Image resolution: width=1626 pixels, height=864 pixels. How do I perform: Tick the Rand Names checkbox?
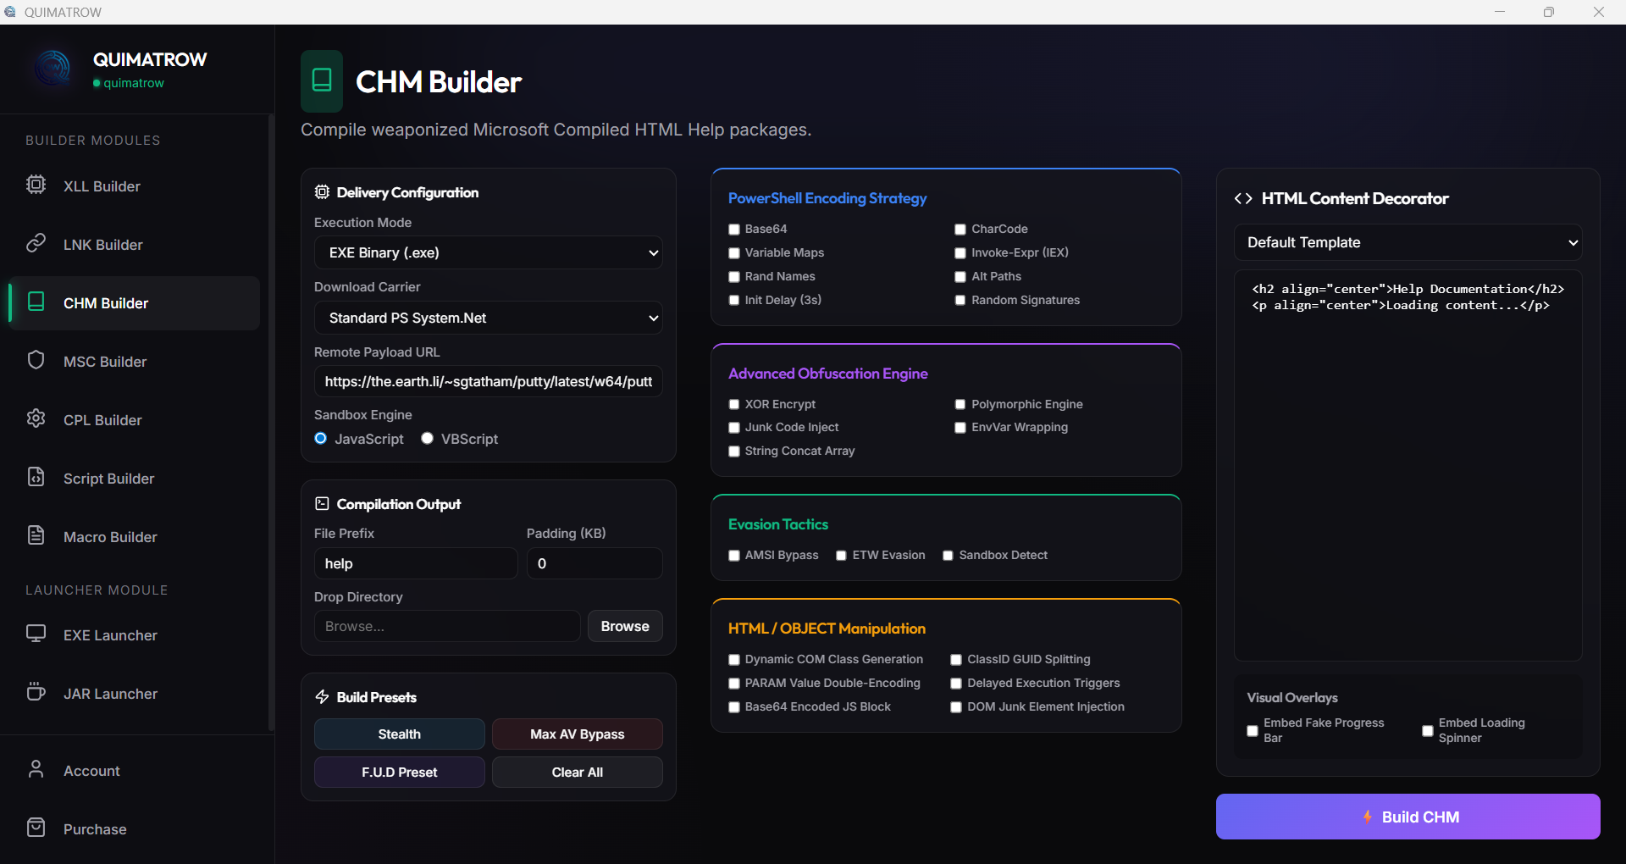tap(734, 277)
